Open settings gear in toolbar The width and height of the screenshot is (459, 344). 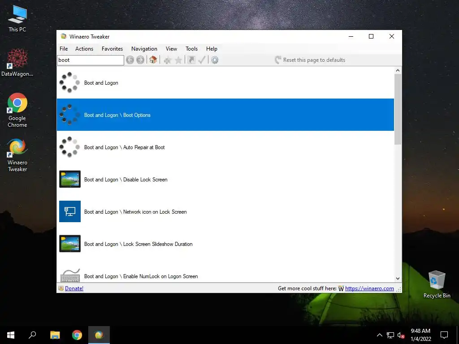click(x=215, y=60)
